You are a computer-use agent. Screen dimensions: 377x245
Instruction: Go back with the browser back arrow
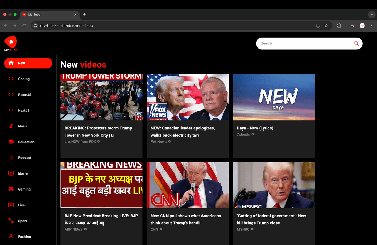(6, 25)
